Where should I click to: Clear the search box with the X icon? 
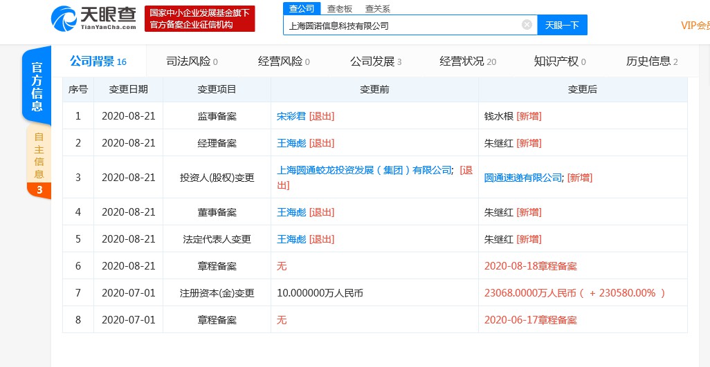coord(527,24)
